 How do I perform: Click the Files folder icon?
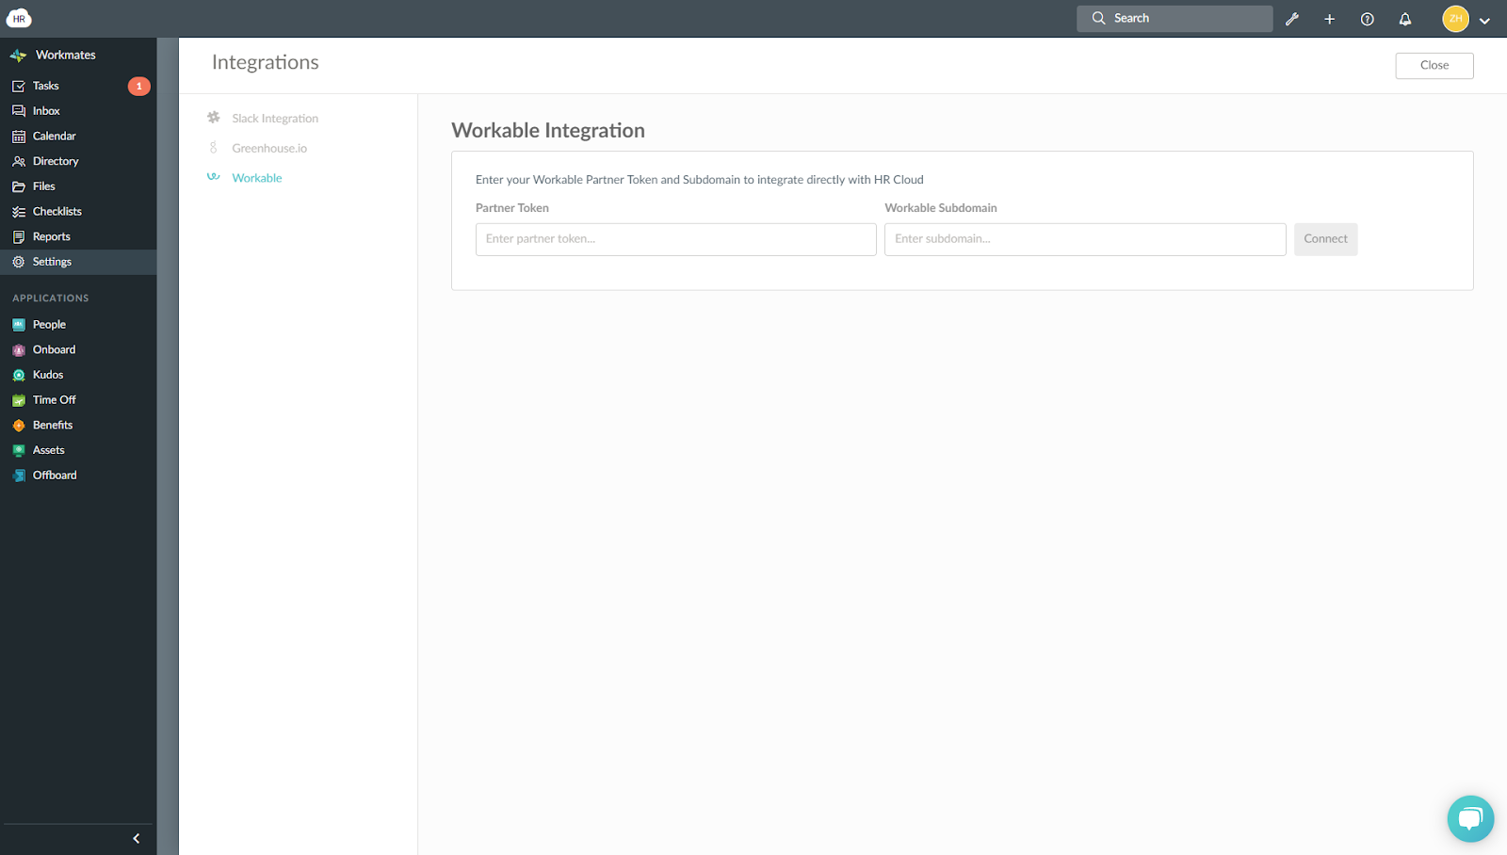(x=19, y=186)
